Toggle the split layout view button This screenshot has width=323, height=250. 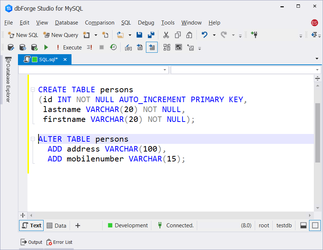coord(304,225)
